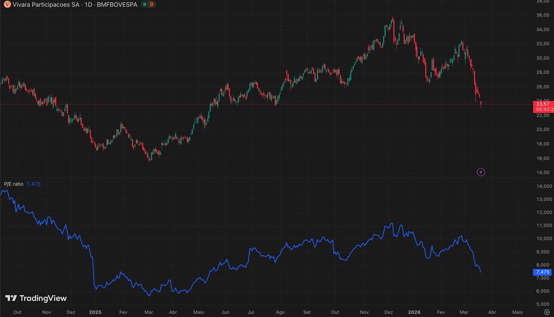This screenshot has width=554, height=317.
Task: Click the Set label on time axis
Action: (x=307, y=312)
